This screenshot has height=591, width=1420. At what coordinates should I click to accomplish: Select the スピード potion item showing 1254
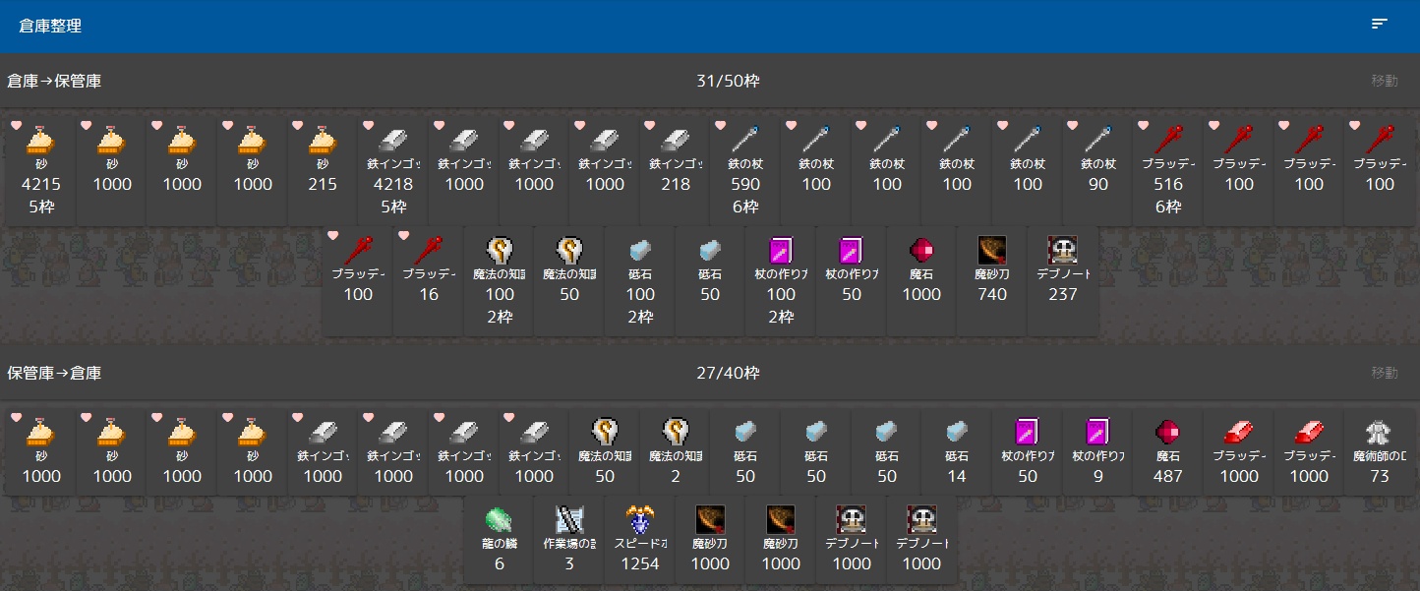pyautogui.click(x=640, y=540)
